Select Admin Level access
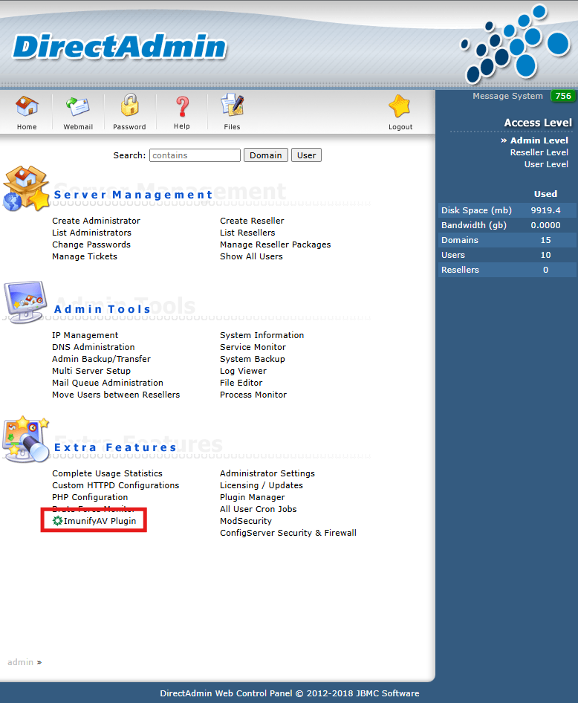578x703 pixels. point(539,140)
